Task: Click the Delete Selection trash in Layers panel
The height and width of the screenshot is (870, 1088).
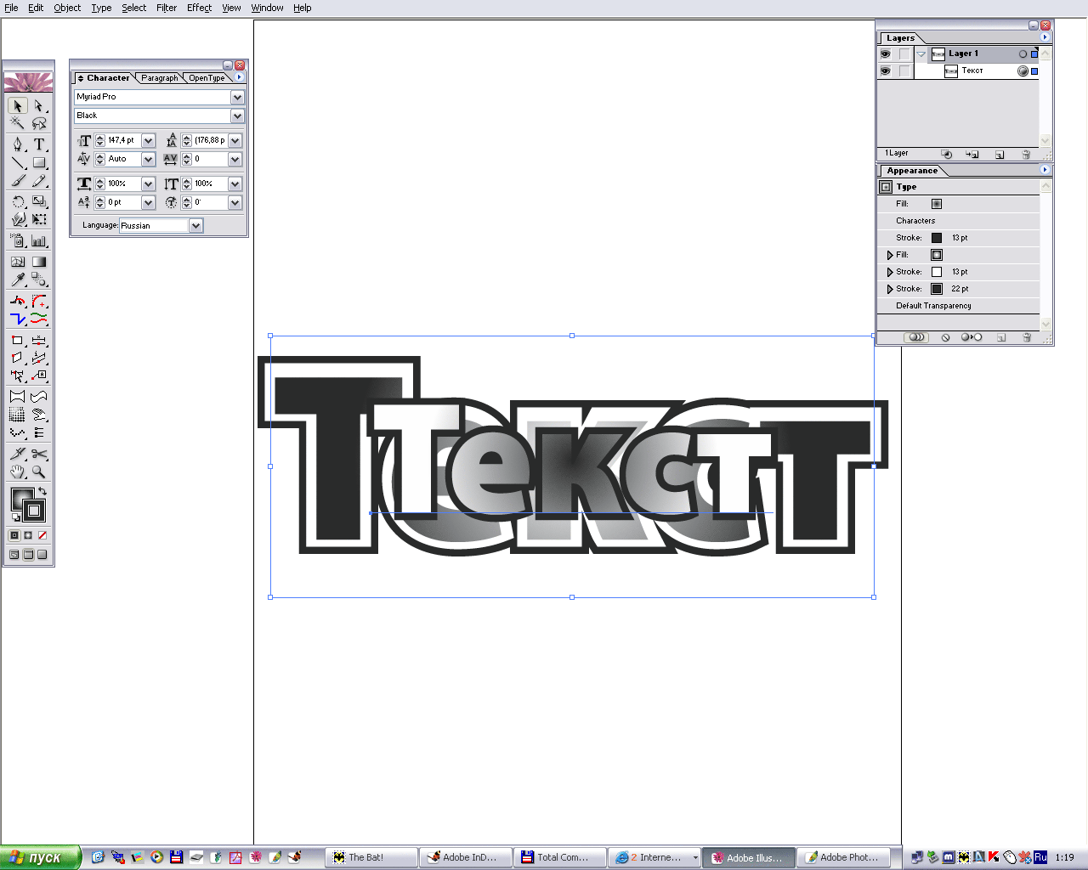Action: (1026, 155)
